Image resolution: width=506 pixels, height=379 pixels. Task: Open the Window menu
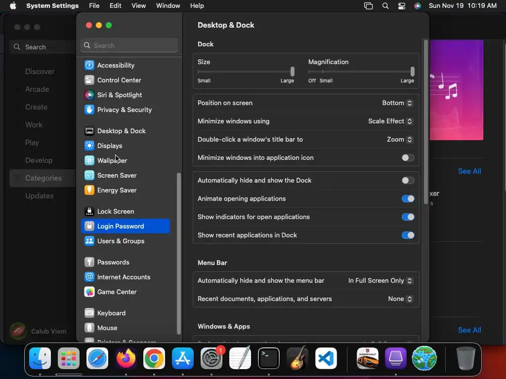(x=168, y=6)
